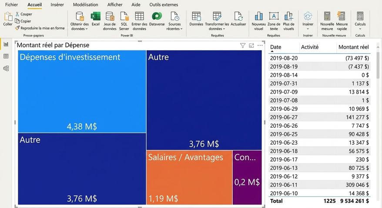
Task: Open the Afficher tab
Action: pyautogui.click(x=115, y=5)
